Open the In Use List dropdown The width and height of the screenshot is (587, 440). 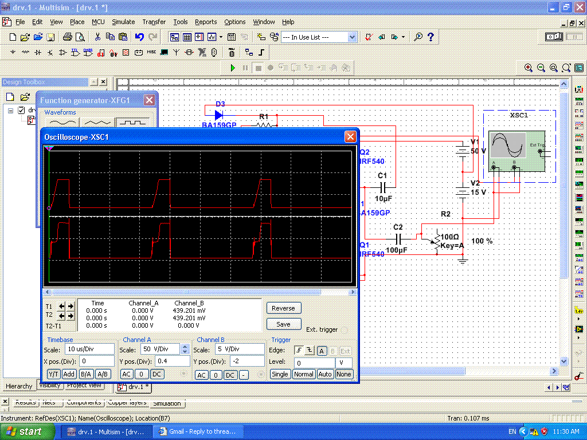tap(352, 37)
